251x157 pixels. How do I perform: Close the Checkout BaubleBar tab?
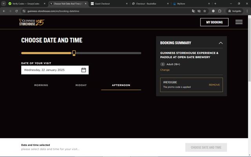point(168,4)
